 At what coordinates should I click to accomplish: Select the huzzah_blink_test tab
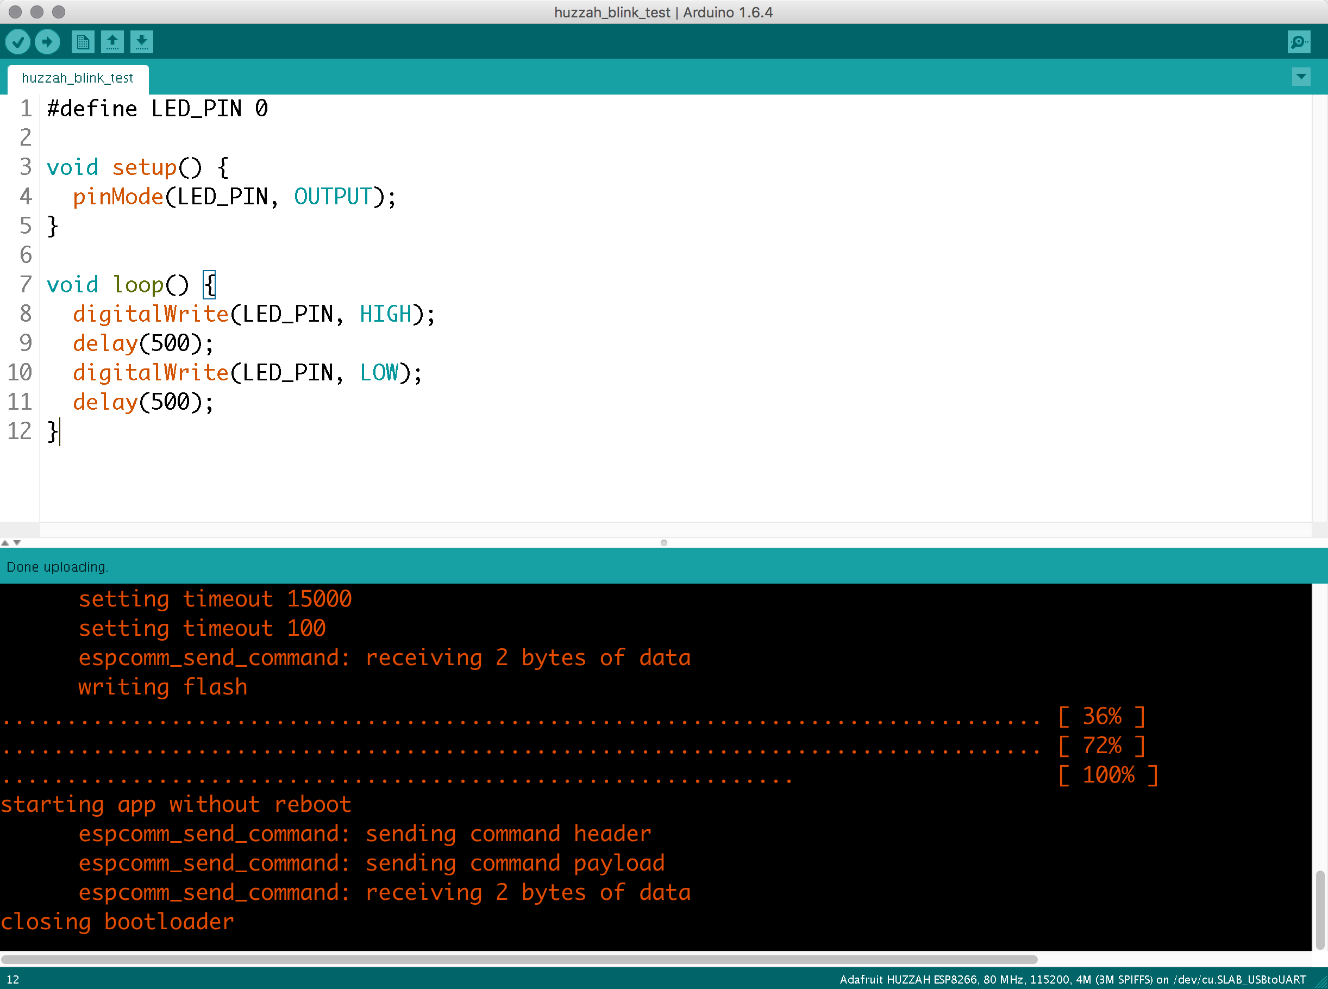(77, 78)
